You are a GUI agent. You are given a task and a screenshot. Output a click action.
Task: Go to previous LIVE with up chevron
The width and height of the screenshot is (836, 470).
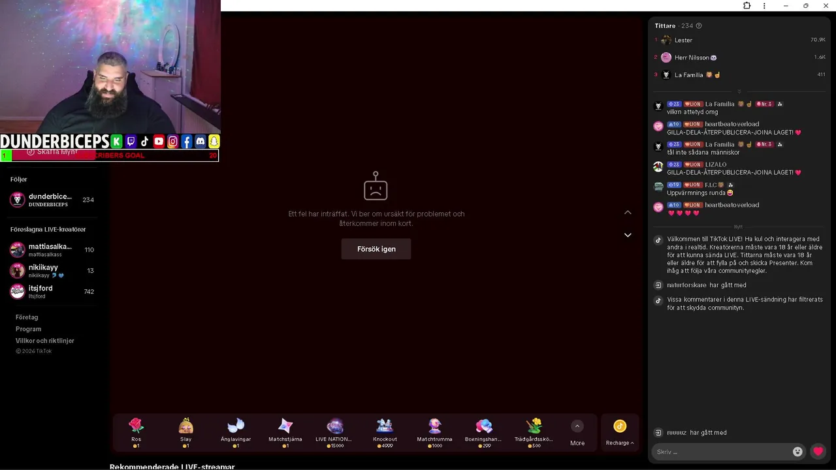pyautogui.click(x=628, y=212)
